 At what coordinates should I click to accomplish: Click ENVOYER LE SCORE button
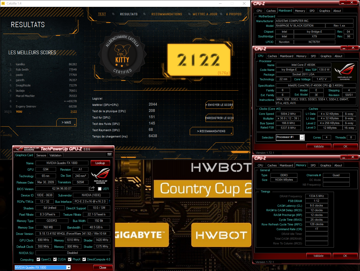coord(219,105)
